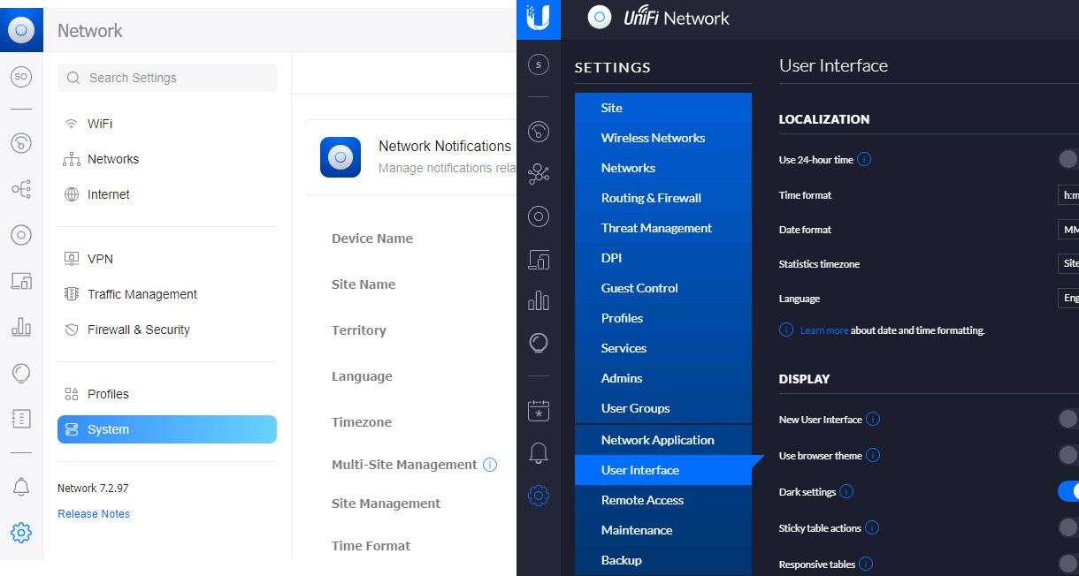Select Network Application in dark settings menu
This screenshot has width=1079, height=576.
tap(663, 440)
